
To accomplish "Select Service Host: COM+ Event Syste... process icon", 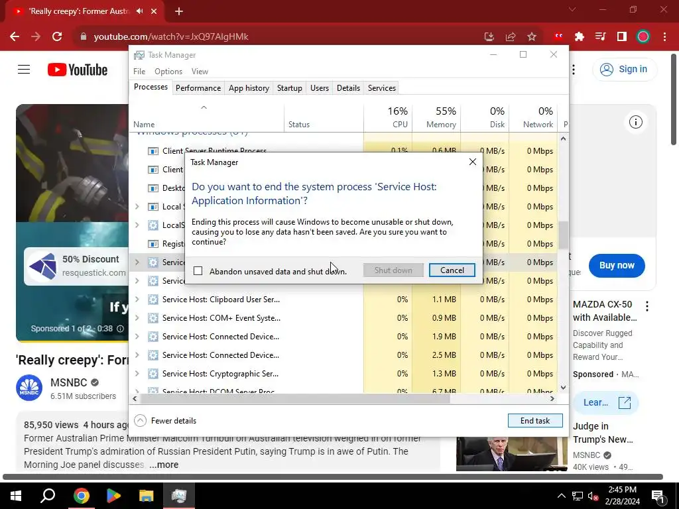I will pyautogui.click(x=153, y=317).
